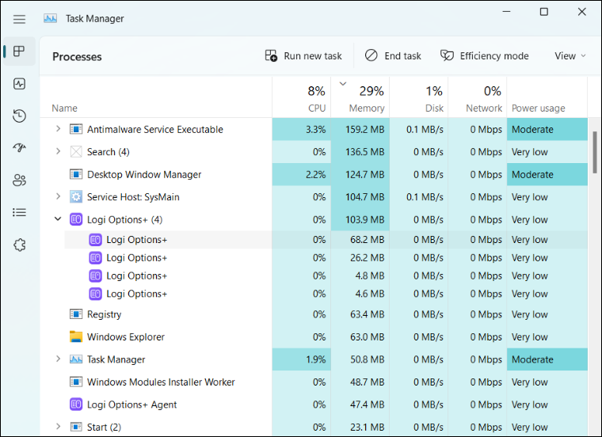Screen dimensions: 602x437
Task: Click the End task button
Action: (x=393, y=56)
